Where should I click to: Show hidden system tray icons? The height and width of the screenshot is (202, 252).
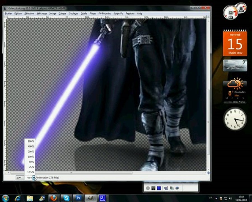coord(216,198)
